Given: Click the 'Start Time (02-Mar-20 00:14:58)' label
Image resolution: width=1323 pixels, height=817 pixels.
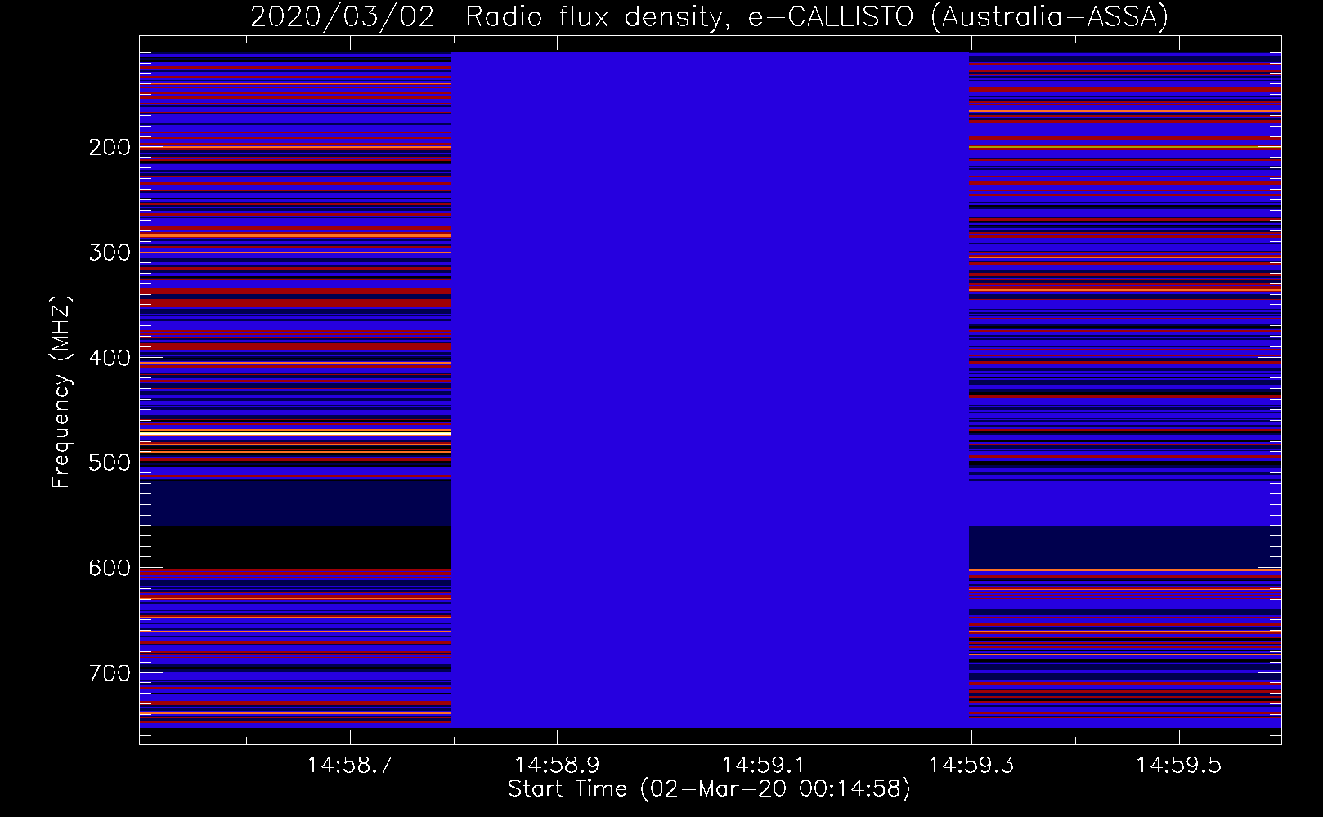Looking at the screenshot, I should (x=709, y=789).
